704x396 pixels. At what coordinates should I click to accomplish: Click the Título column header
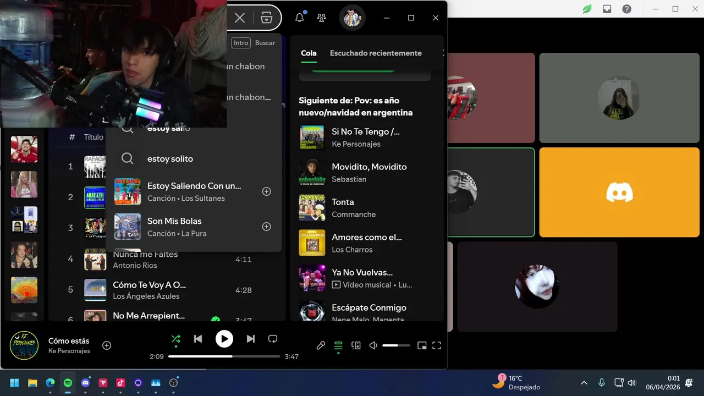pyautogui.click(x=94, y=137)
